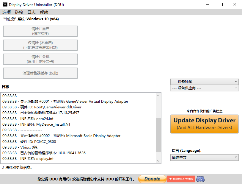Screen dimensions: 242x184
Task: Click the DDU app icon in title bar
Action: point(5,4)
